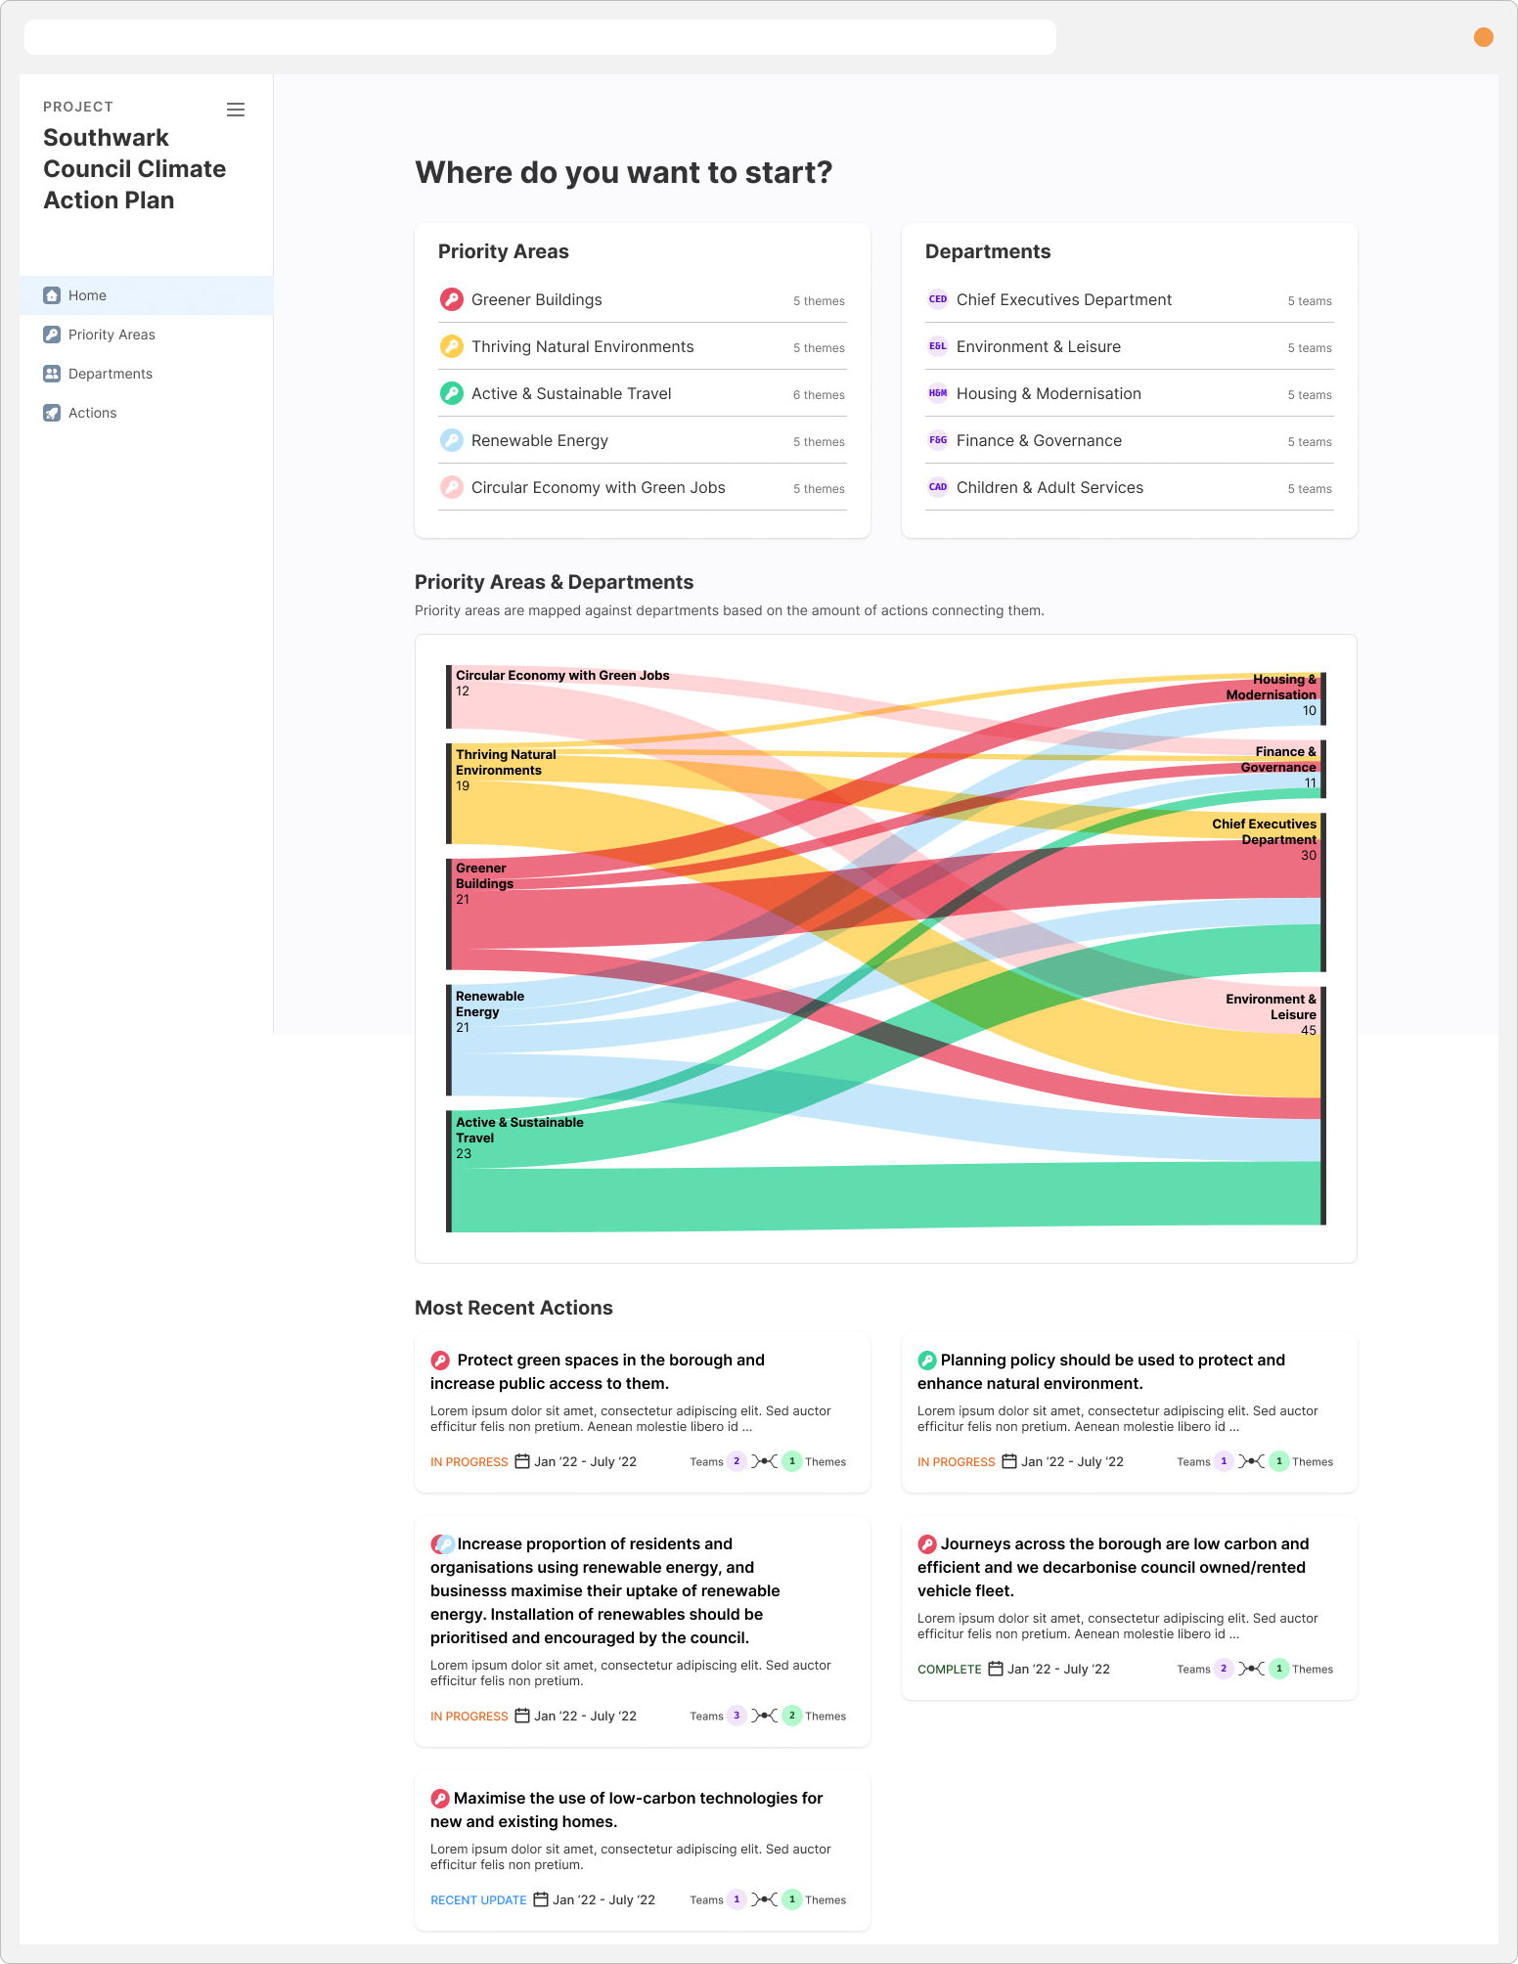Click COMPLETE status label
The height and width of the screenshot is (1964, 1518).
coord(949,1669)
